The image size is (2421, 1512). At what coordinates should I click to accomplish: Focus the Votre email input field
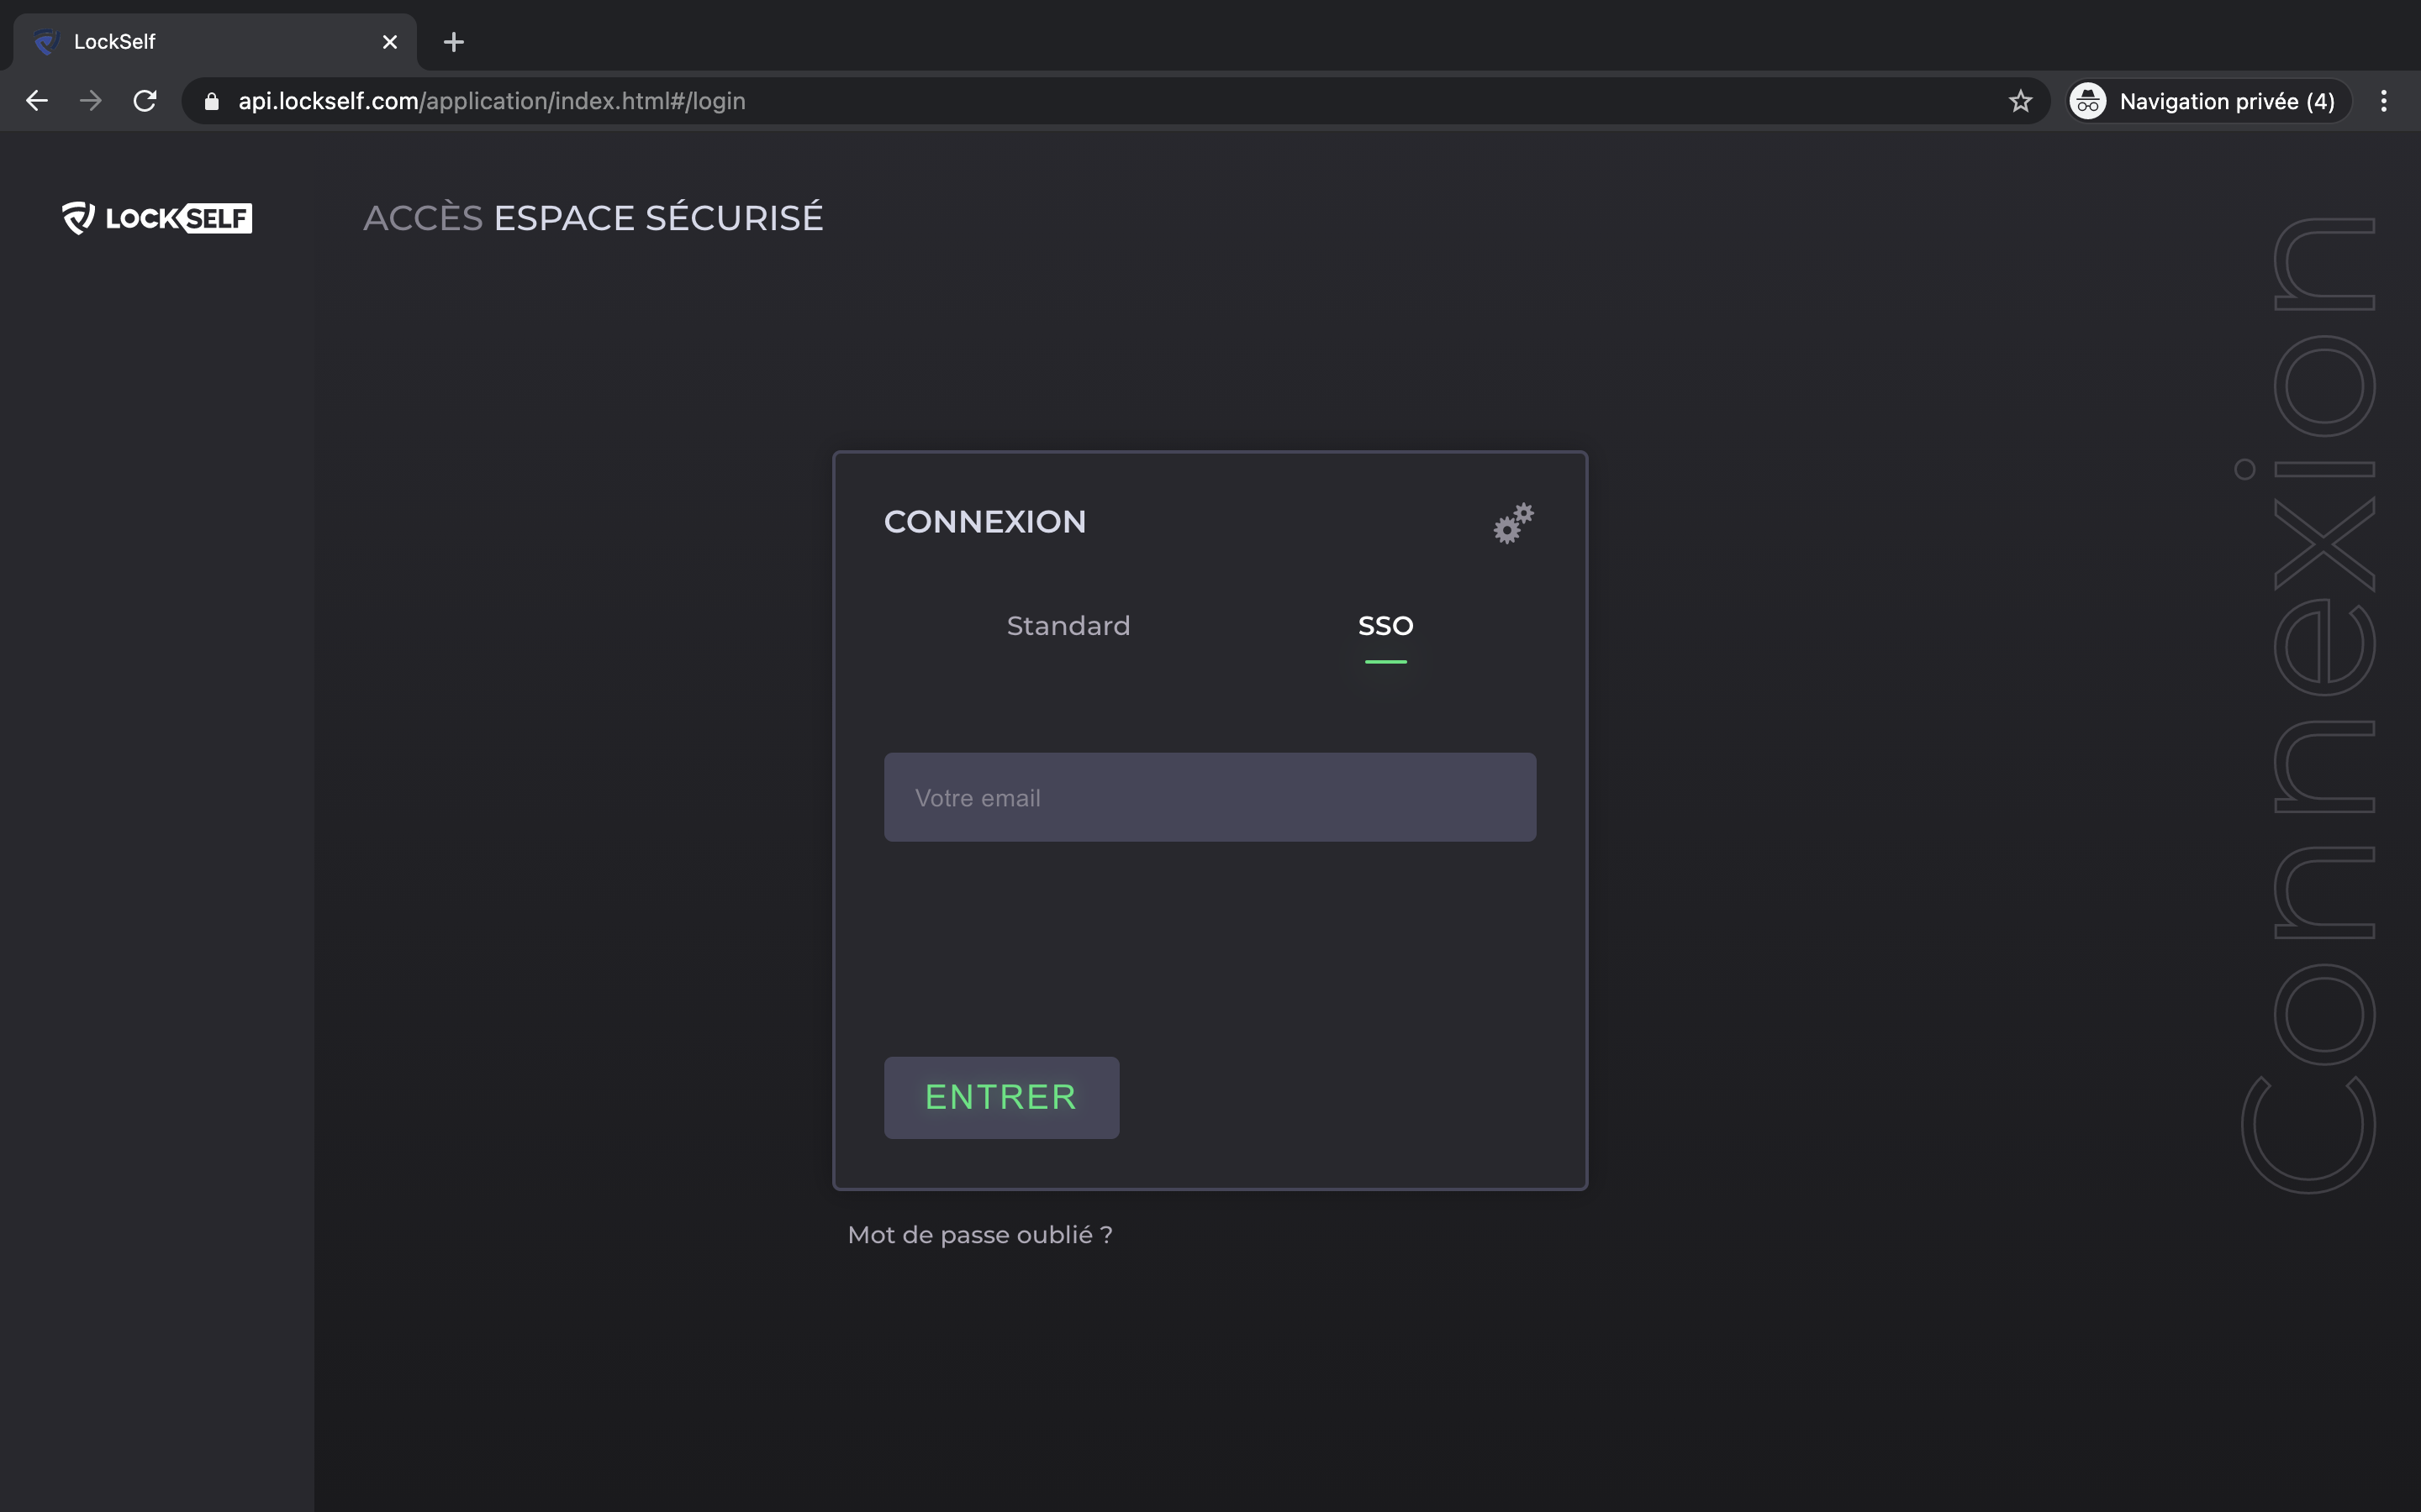pos(1210,797)
